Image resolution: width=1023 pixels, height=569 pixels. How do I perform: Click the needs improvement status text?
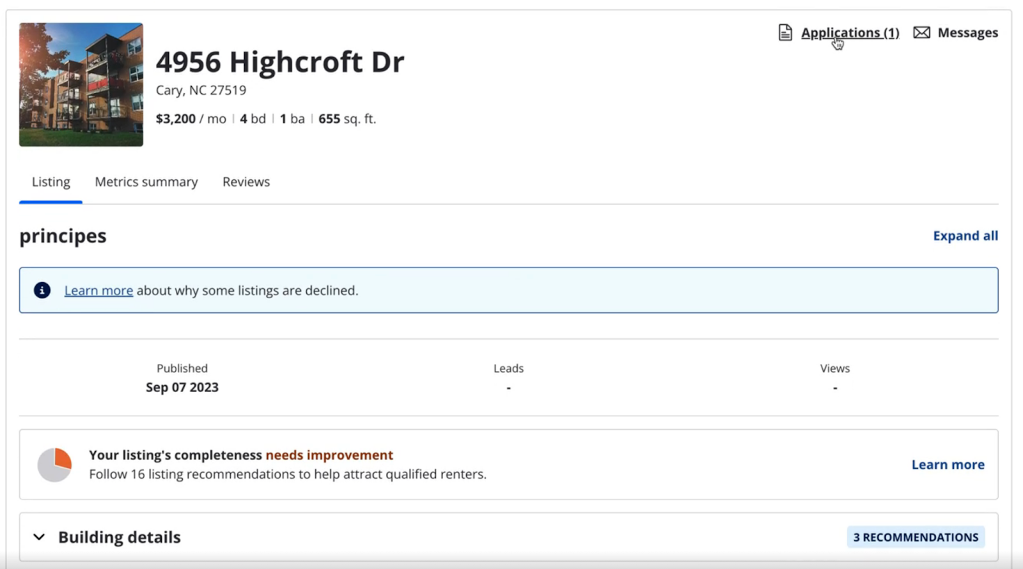pos(329,455)
